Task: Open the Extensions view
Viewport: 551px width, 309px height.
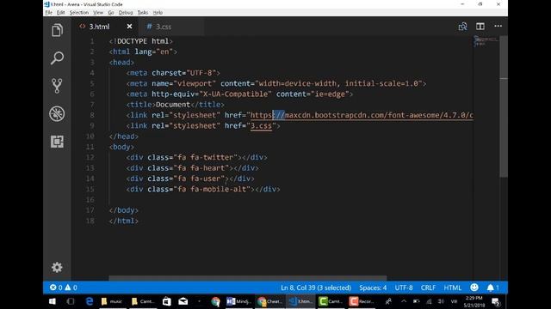Action: tap(57, 142)
